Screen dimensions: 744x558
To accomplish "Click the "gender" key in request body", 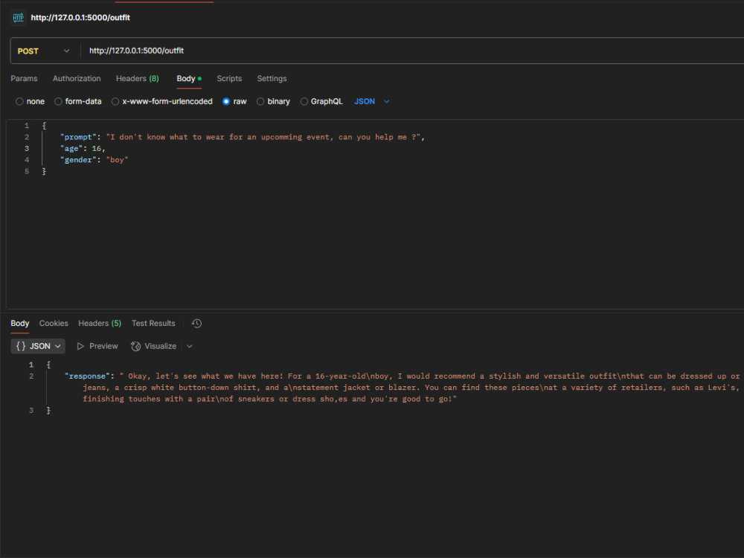I will (x=78, y=160).
